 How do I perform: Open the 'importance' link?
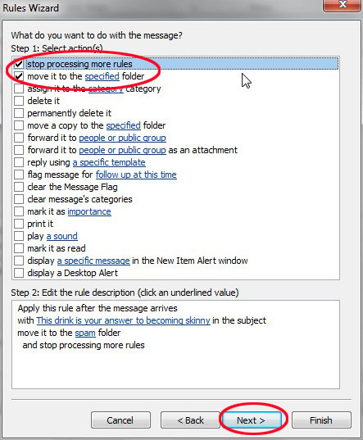pos(89,211)
